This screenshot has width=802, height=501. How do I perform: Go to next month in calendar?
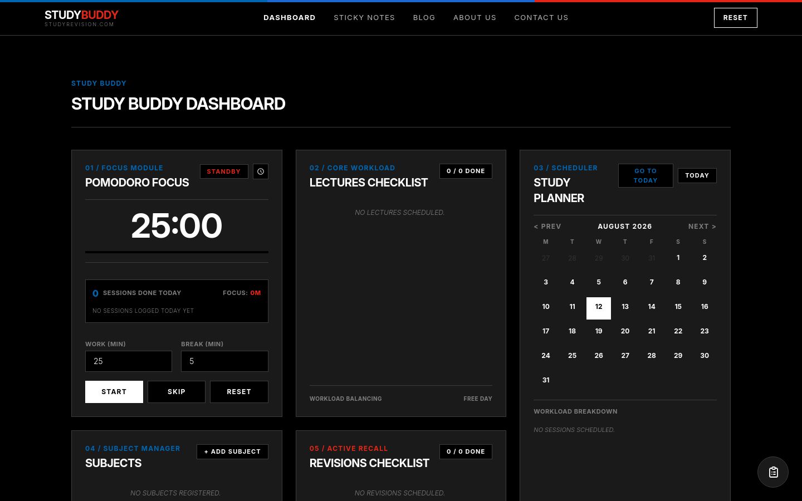click(x=702, y=227)
